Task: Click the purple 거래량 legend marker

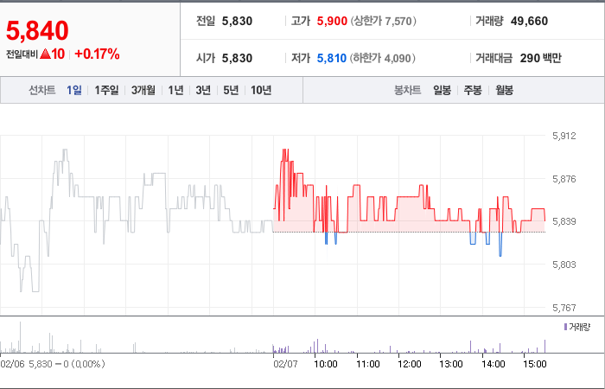Action: (565, 328)
